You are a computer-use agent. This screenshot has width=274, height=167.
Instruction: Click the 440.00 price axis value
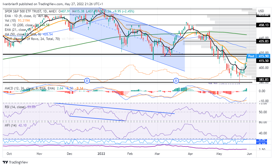tap(263, 38)
